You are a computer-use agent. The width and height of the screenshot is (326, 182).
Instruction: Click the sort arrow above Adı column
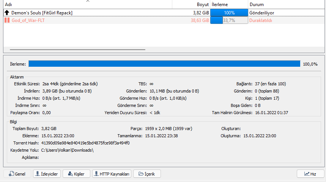[88, 1]
